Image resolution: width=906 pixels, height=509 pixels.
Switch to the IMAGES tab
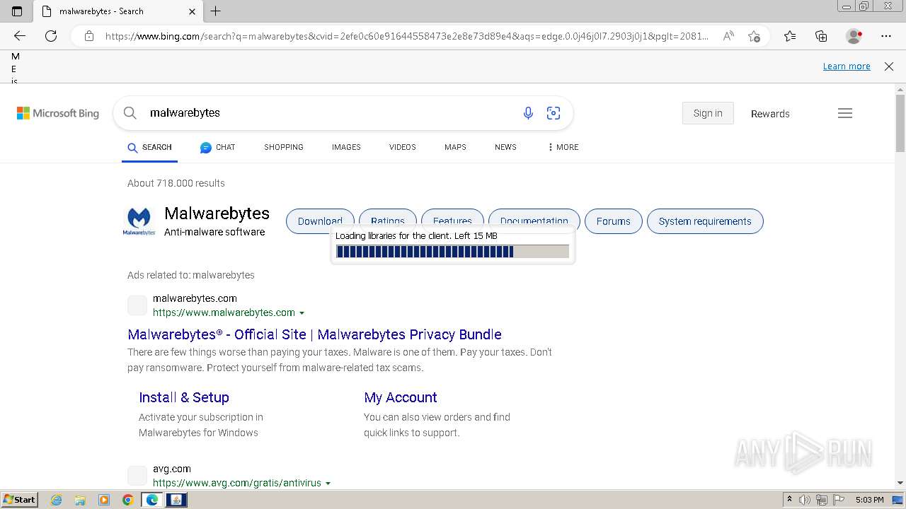click(346, 147)
